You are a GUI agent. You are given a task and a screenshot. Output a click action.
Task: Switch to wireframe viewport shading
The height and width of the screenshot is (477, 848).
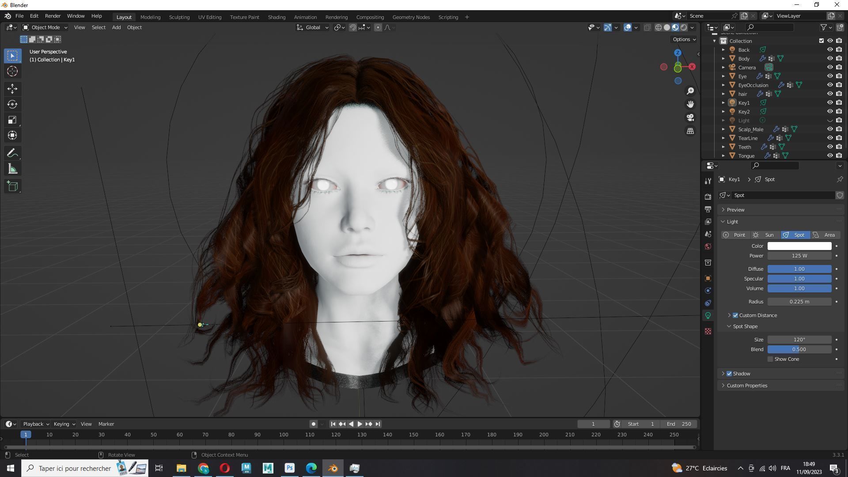point(659,27)
